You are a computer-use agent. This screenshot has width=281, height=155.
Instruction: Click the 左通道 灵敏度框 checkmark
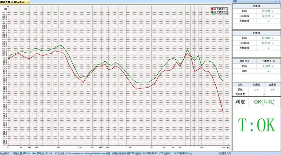tap(268, 21)
